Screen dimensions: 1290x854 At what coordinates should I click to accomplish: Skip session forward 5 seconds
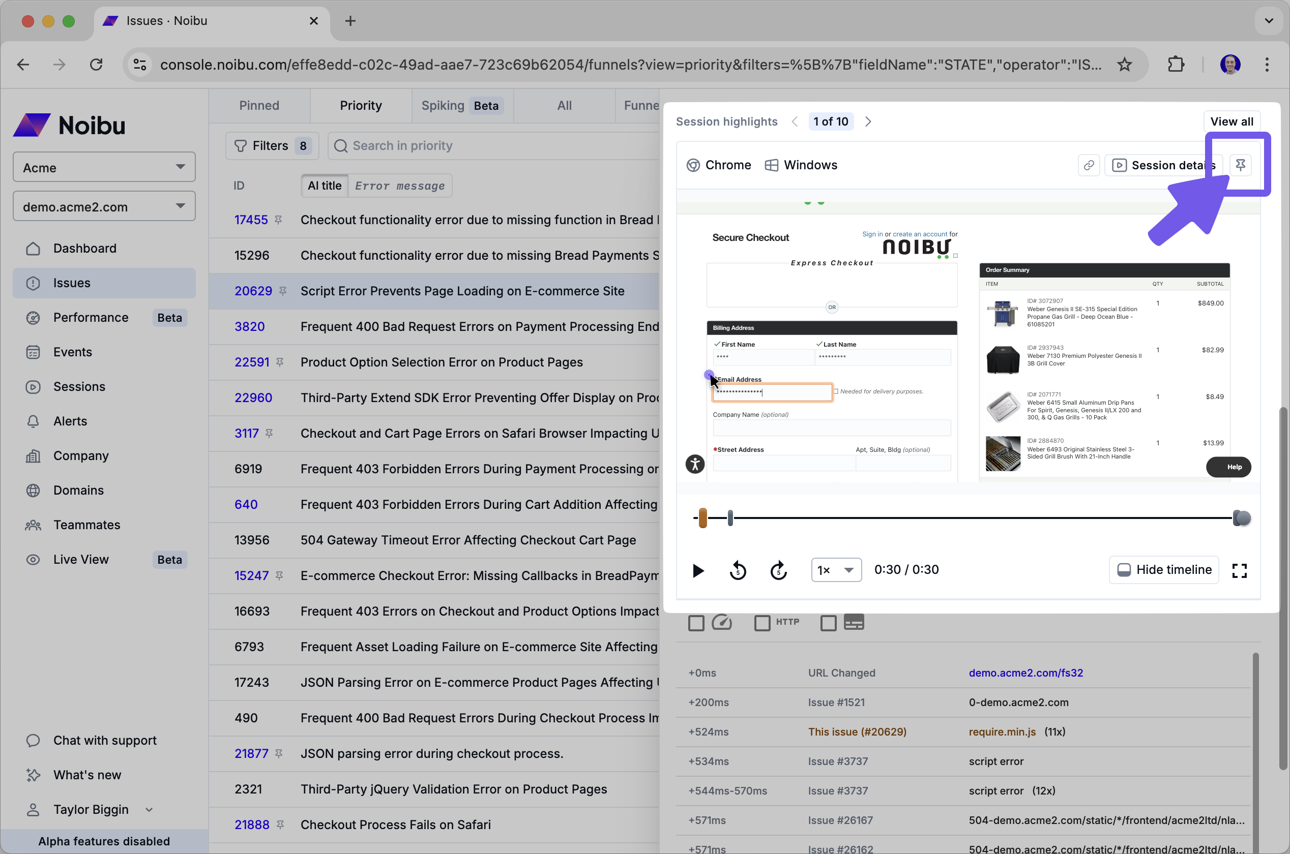coord(778,570)
